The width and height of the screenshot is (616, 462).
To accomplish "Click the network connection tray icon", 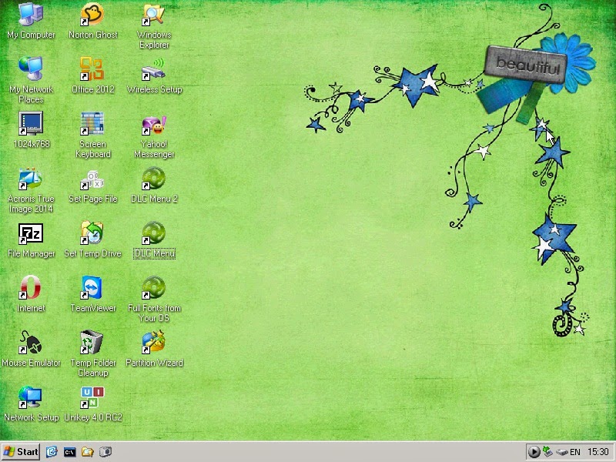I will (x=547, y=452).
